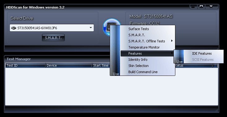The width and height of the screenshot is (227, 117).
Task: Open S.M.A.R.T. Offline Tests submenu
Action: [148, 41]
